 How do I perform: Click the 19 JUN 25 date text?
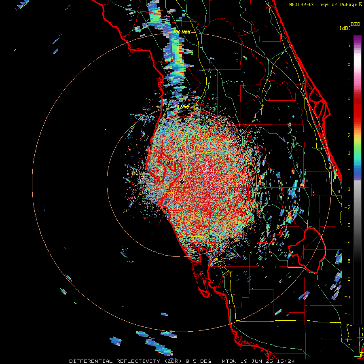(x=258, y=361)
